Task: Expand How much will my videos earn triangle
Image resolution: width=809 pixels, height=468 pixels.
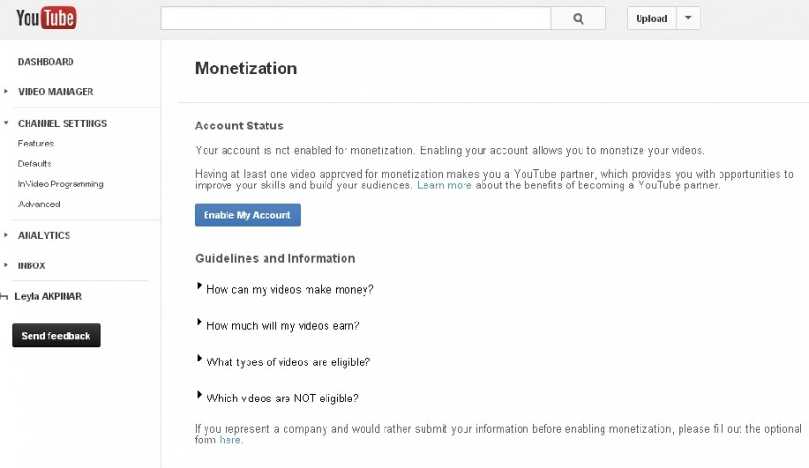Action: pyautogui.click(x=199, y=322)
